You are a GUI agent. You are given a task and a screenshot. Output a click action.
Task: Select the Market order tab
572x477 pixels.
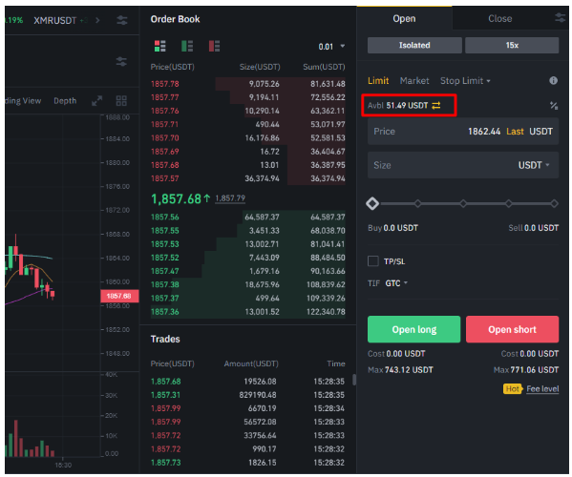coord(414,81)
